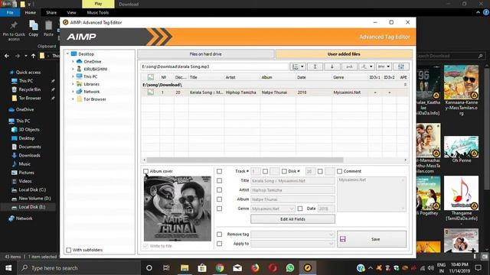490x275 pixels.
Task: Tick the checkbox beside Artist field
Action: [220, 190]
